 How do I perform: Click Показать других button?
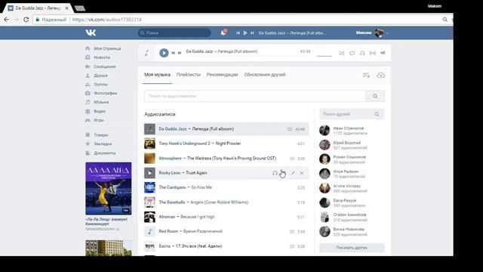pos(352,248)
